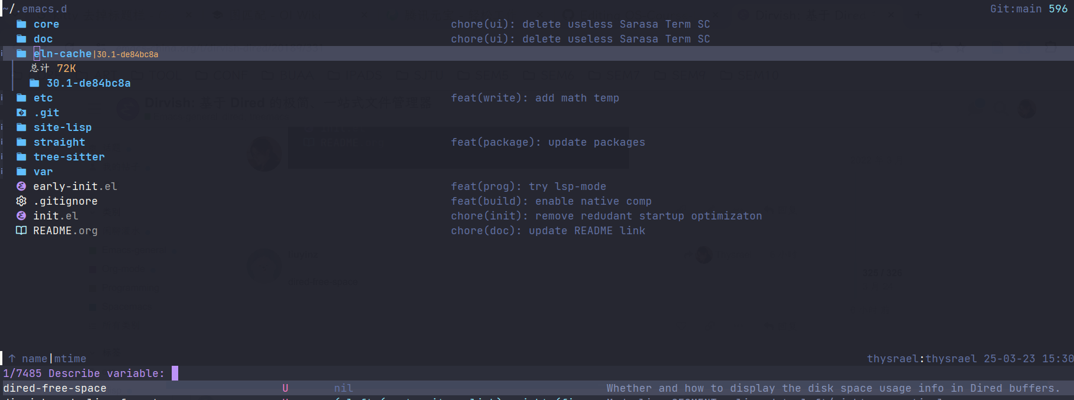Click the Git:main branch indicator
The image size is (1074, 400).
1016,9
